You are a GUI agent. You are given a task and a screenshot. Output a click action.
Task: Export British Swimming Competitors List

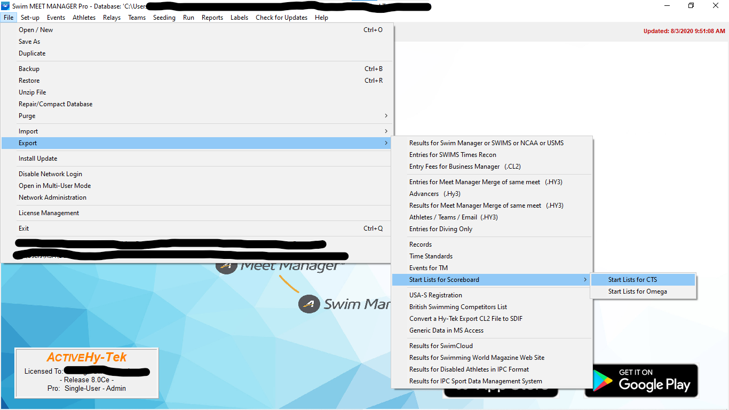click(492, 307)
